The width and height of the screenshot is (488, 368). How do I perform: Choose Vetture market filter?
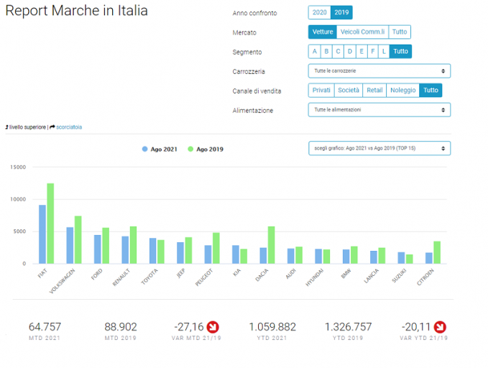click(x=323, y=32)
